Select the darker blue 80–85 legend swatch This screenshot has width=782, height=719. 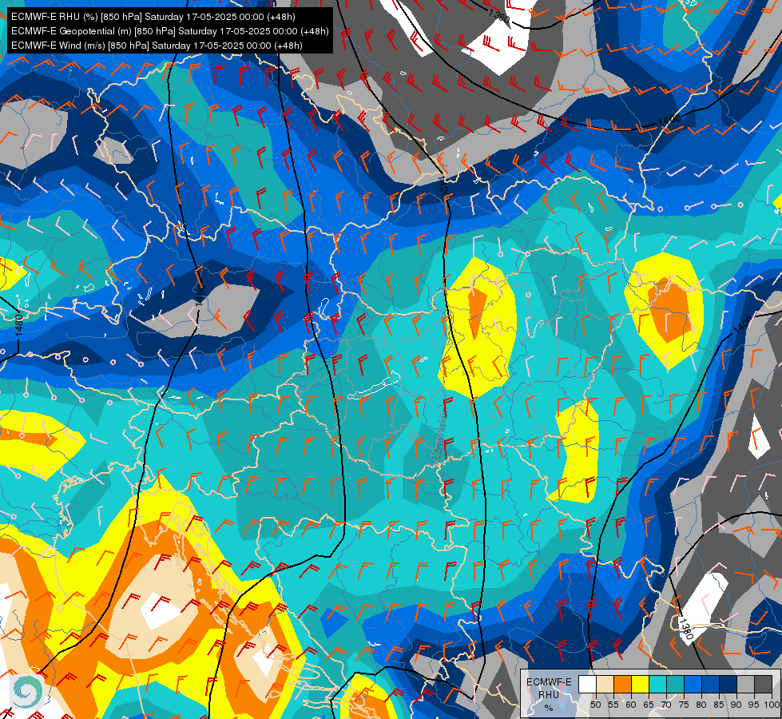pyautogui.click(x=710, y=684)
